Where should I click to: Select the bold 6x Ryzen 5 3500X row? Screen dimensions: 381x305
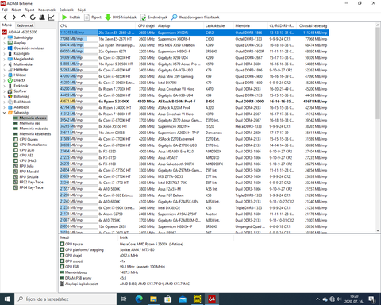[x=194, y=102]
